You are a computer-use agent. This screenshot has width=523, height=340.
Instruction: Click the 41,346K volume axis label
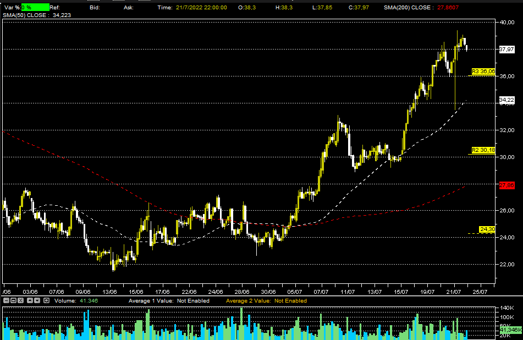click(x=510, y=330)
